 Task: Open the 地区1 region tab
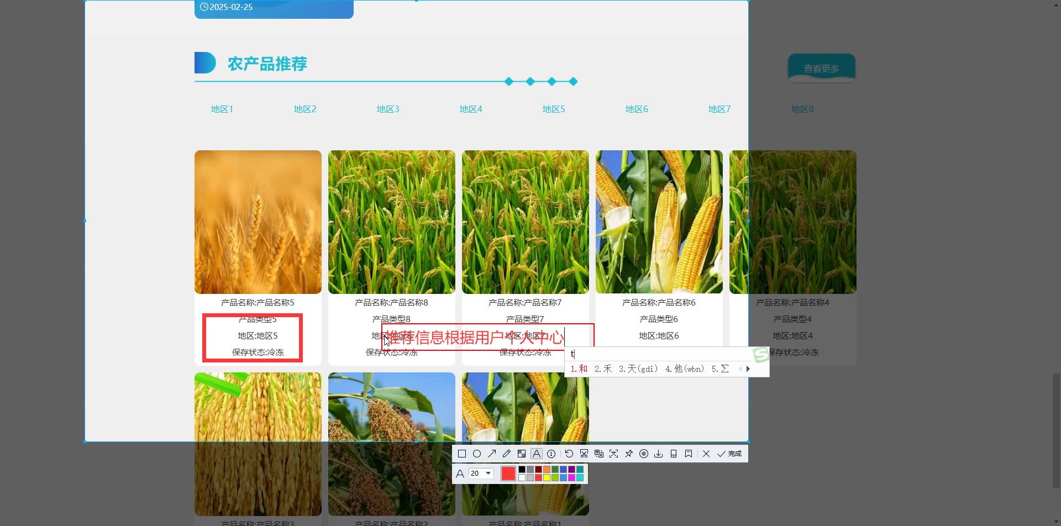pos(222,109)
